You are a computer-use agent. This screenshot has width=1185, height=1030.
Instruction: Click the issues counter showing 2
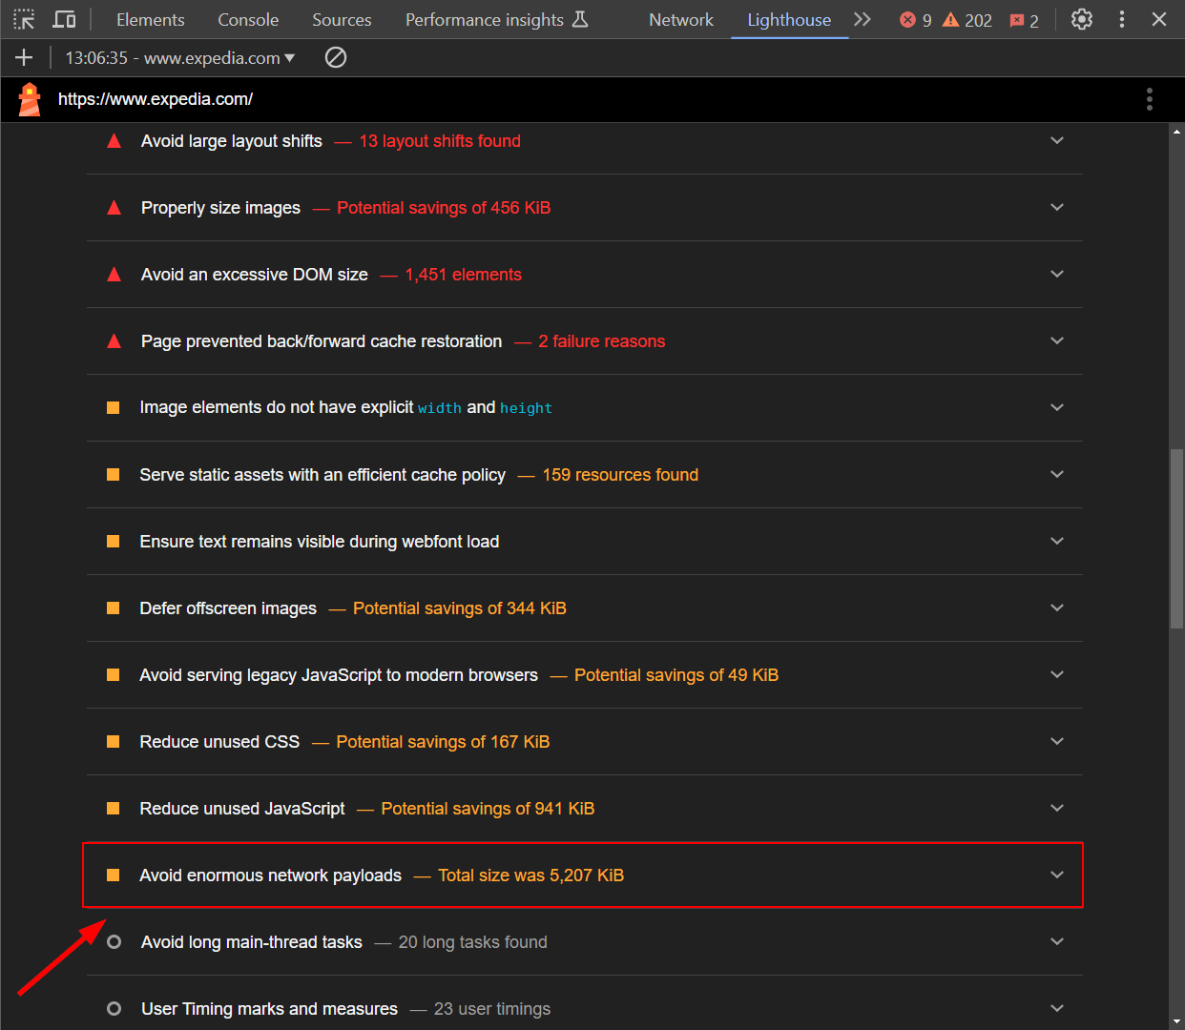coord(1025,20)
